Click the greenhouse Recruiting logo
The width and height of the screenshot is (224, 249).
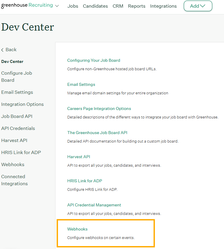coord(27,5)
